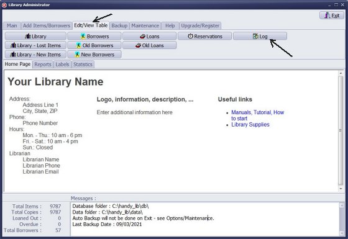Switch to the Labels tab
348x239 pixels.
[62, 65]
